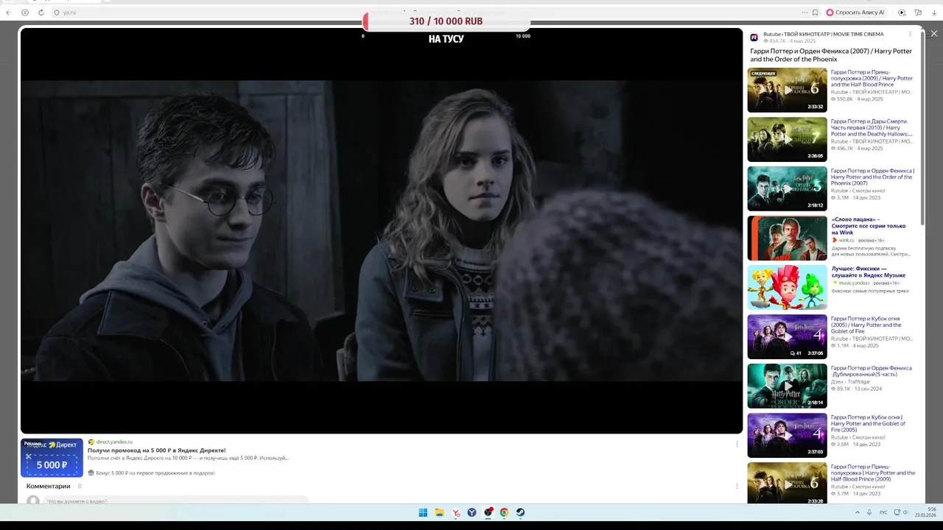Image resolution: width=943 pixels, height=530 pixels.
Task: Open Фиксики Яндекс Музыка ad thumbnail
Action: [x=787, y=287]
